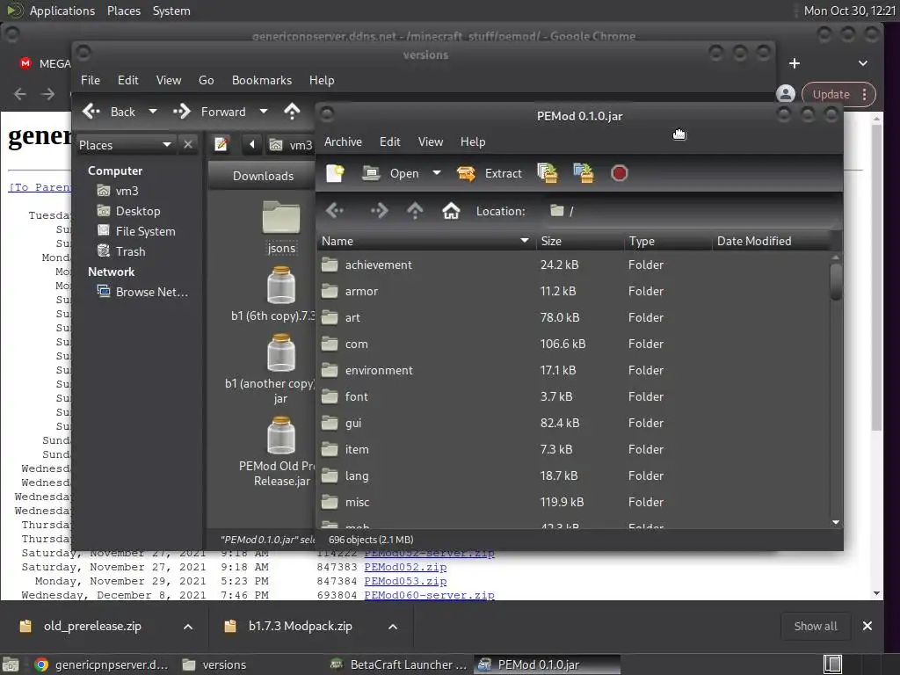Click the Up arrow in file manager toolbar
Screen dimensions: 900x675
(292, 112)
